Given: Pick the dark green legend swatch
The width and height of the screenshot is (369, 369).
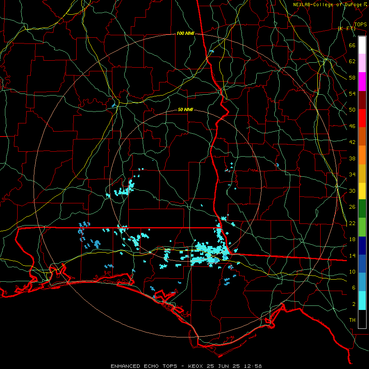Looking at the screenshot, I should pos(362,209).
